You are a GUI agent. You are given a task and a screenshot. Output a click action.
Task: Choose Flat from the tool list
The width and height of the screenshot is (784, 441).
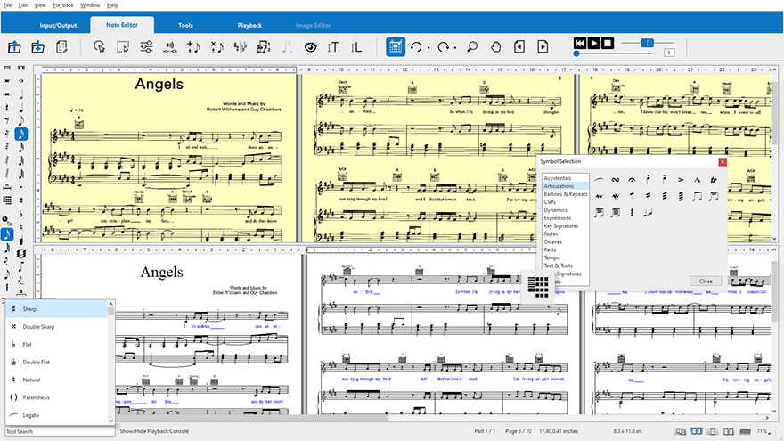pos(56,345)
